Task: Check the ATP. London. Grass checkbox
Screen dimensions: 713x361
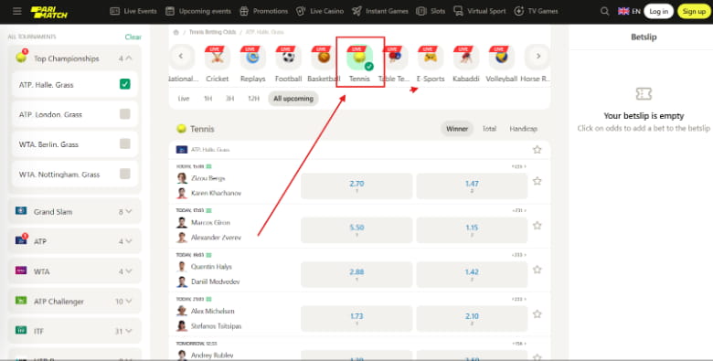Action: point(124,114)
